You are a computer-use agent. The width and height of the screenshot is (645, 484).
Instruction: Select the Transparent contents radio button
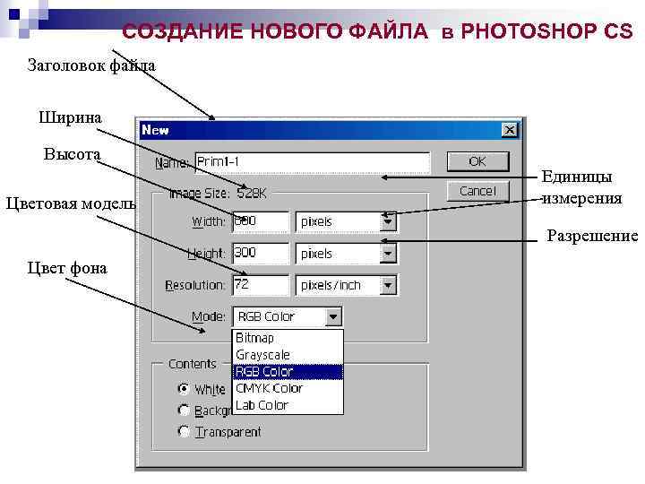click(184, 432)
